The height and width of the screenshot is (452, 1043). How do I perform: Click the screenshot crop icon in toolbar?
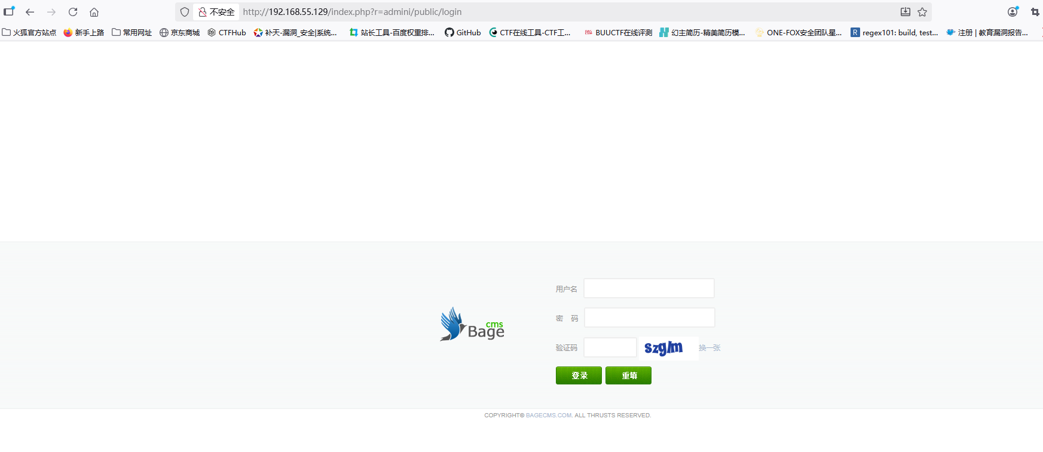click(1035, 12)
